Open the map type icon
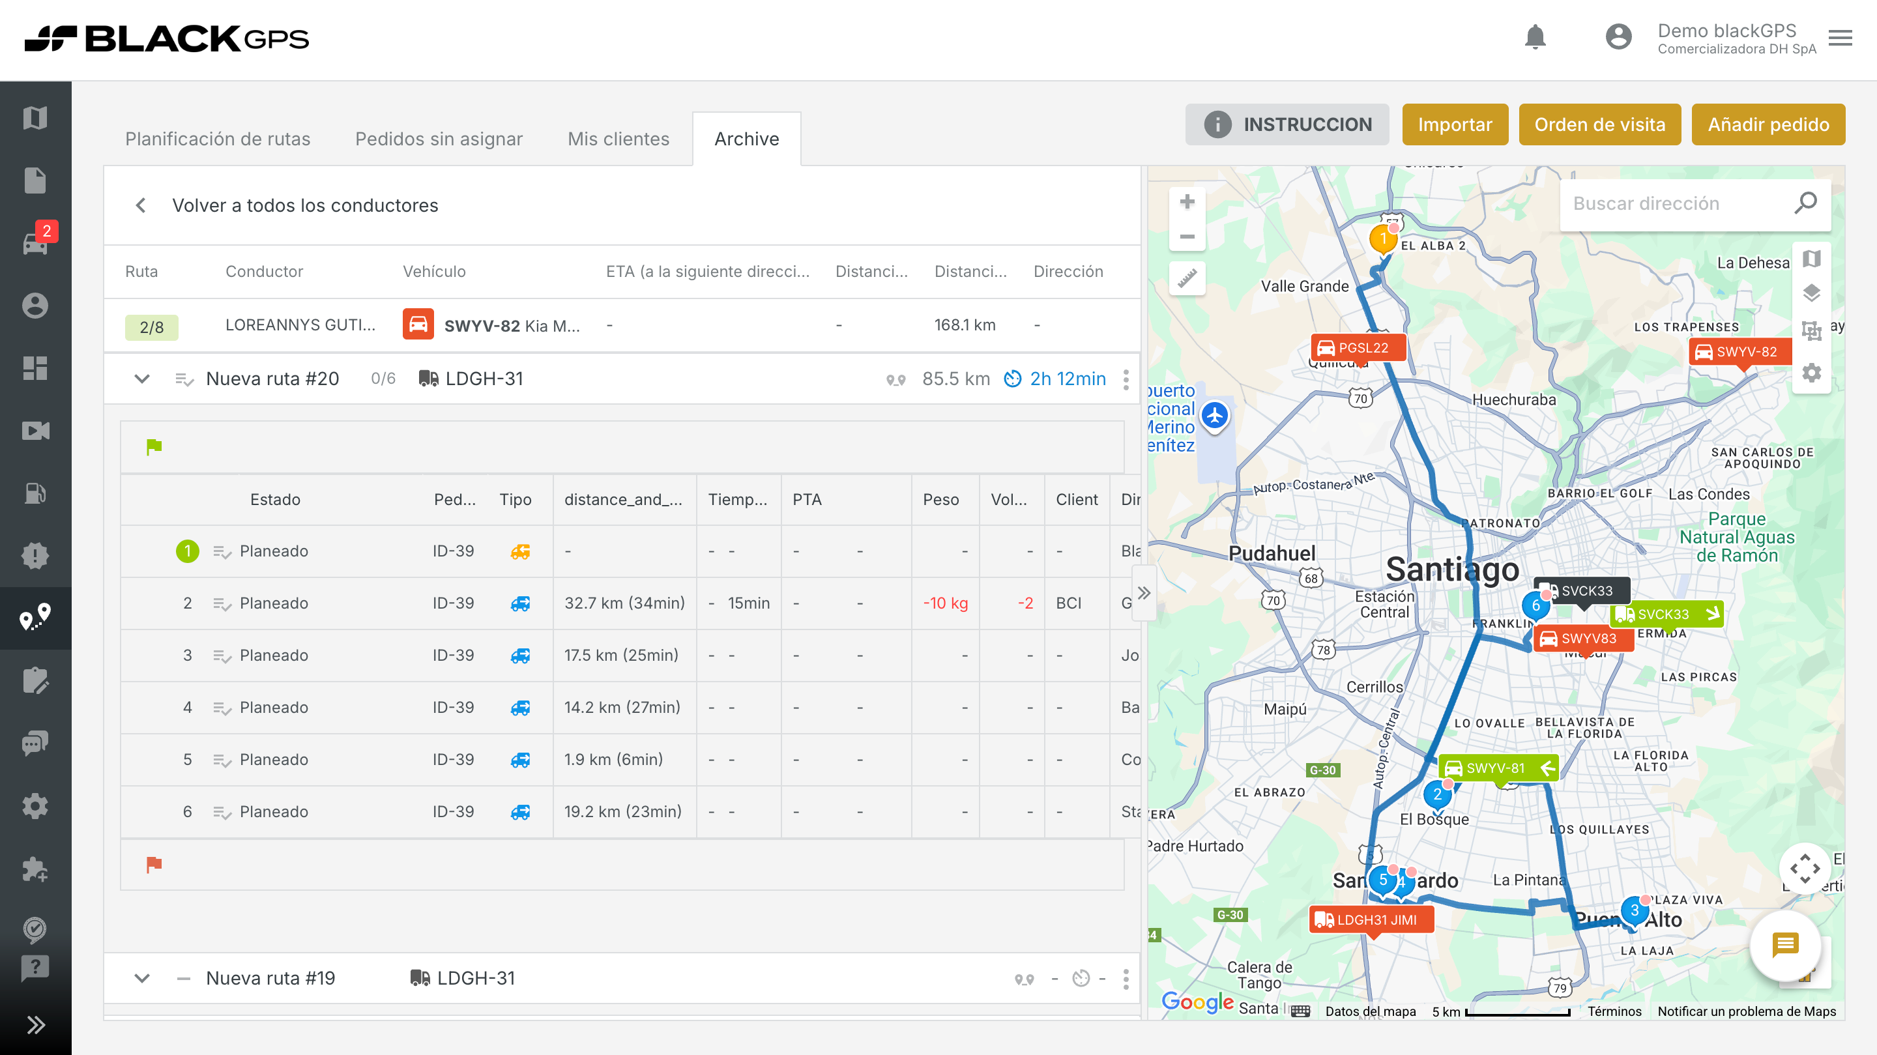Image resolution: width=1877 pixels, height=1055 pixels. click(1811, 259)
